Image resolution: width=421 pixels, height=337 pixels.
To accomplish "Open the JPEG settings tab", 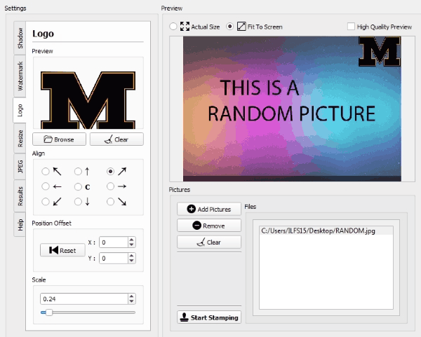I will [20, 167].
